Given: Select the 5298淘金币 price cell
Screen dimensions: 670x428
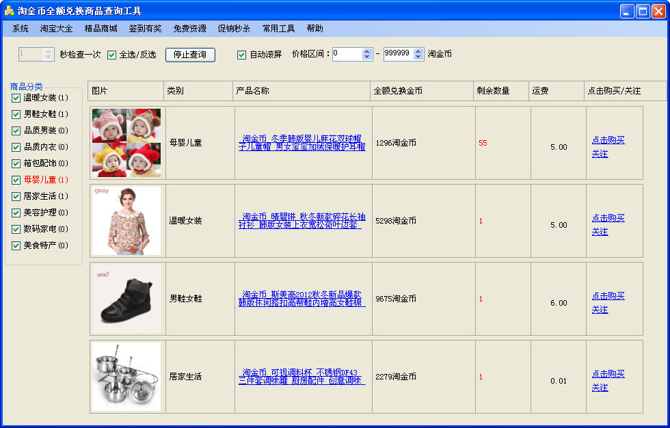Looking at the screenshot, I should coord(423,221).
